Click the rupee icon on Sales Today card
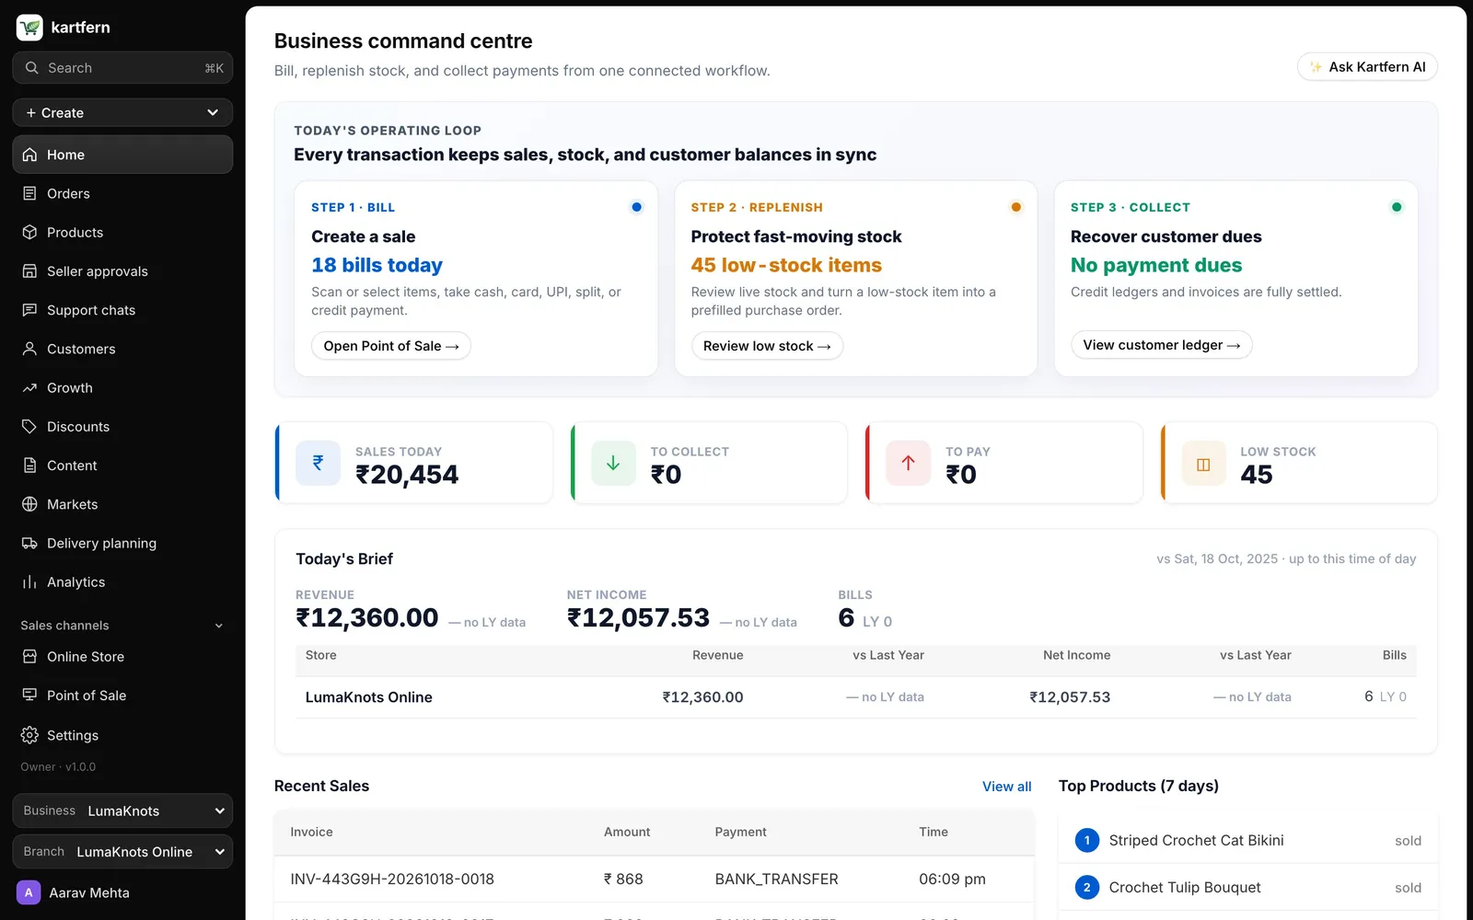This screenshot has width=1473, height=920. (318, 463)
